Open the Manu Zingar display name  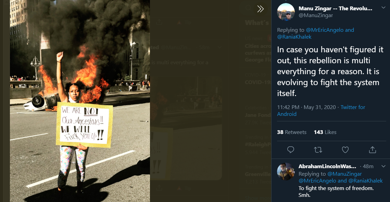pyautogui.click(x=335, y=9)
